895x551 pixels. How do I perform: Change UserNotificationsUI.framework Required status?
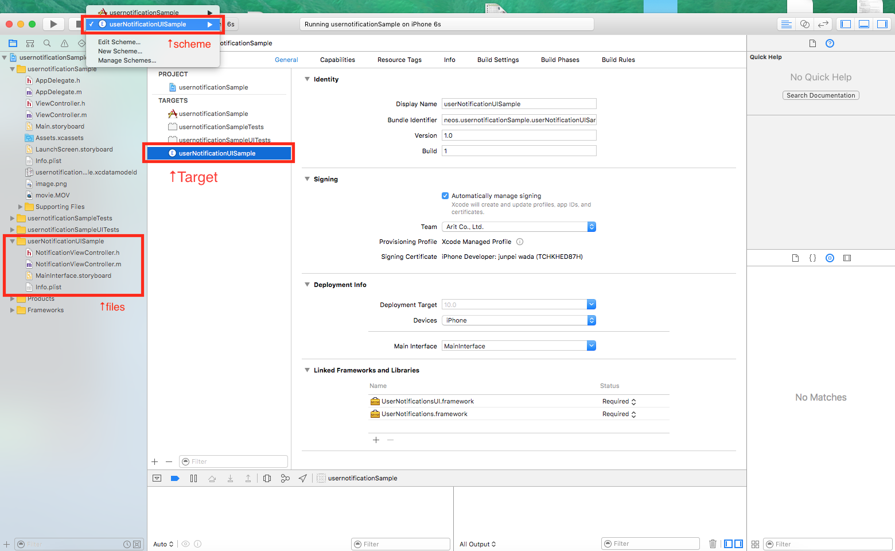click(x=619, y=401)
